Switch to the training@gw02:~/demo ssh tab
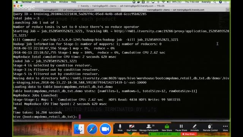Viewport: 243px width, 137px height. coord(174,10)
